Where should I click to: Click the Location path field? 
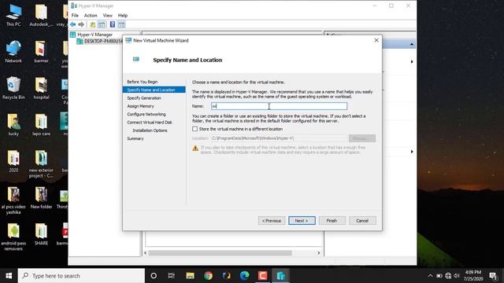(x=279, y=138)
